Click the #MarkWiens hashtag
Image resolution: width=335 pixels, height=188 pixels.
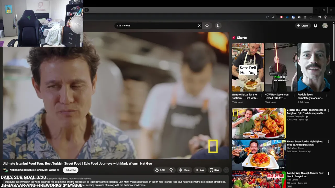tap(85, 179)
